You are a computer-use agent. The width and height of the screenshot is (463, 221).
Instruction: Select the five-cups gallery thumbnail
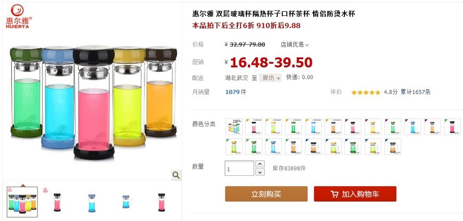[x=22, y=202]
